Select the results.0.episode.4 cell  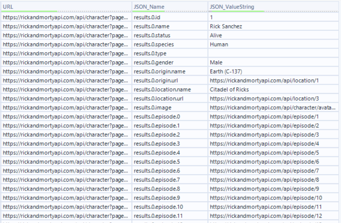[170, 153]
